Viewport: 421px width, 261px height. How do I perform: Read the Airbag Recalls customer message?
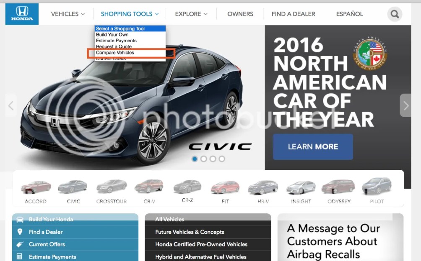pyautogui.click(x=333, y=241)
